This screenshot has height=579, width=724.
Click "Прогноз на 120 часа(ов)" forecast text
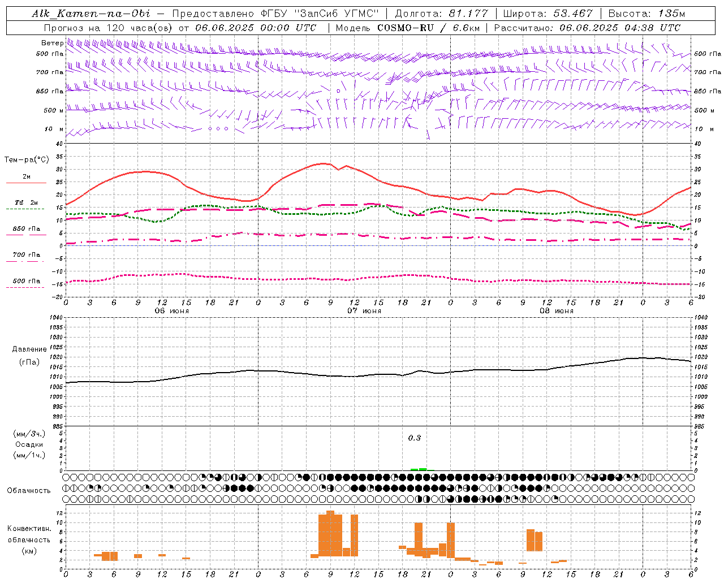click(x=109, y=28)
